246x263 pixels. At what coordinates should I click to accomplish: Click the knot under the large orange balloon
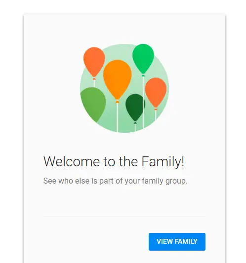tap(118, 101)
